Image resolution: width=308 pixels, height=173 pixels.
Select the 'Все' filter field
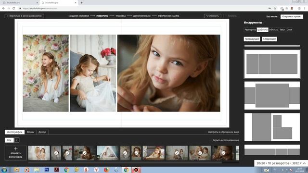pyautogui.click(x=9, y=140)
